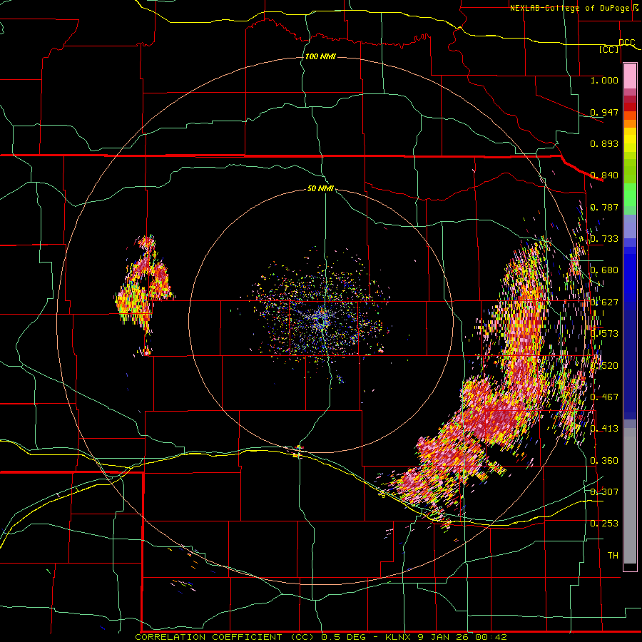Screen dimensions: 642x642
Task: Click the 0.360 scale value
Action: click(604, 461)
